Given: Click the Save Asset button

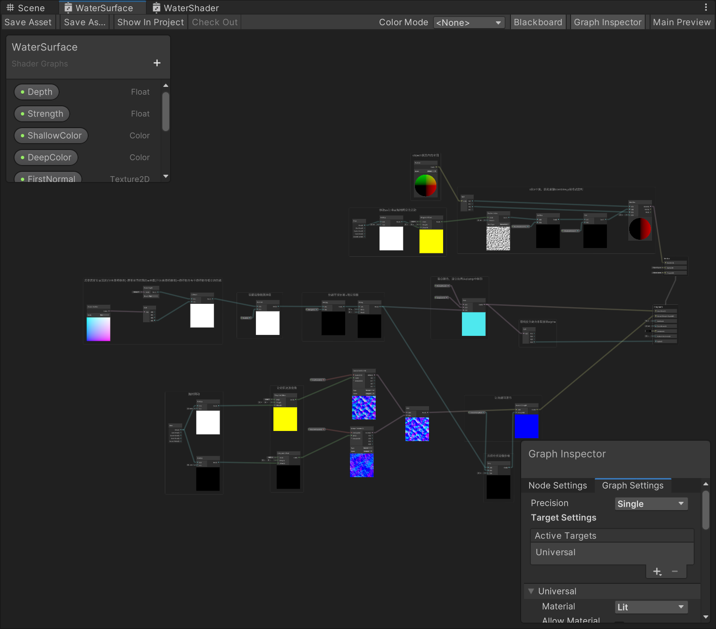Looking at the screenshot, I should coord(28,22).
